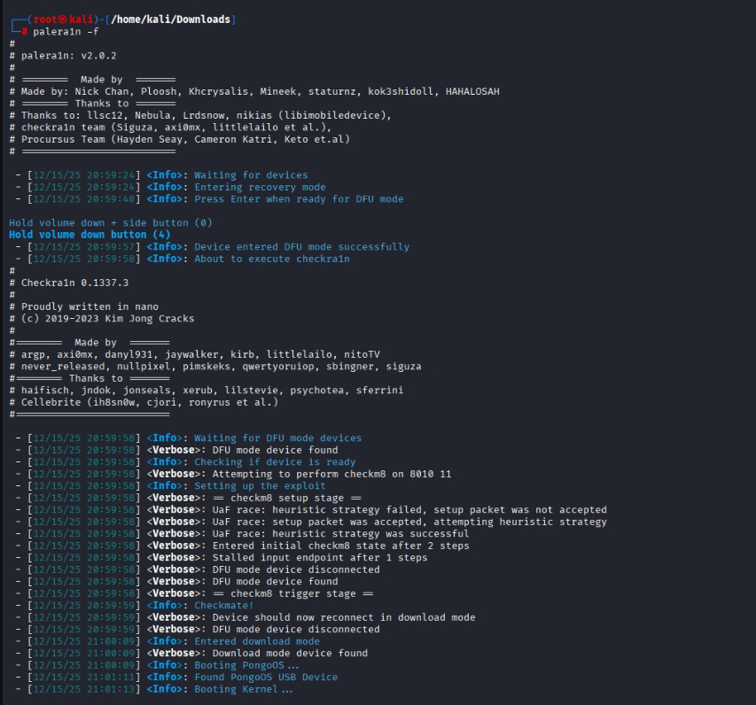Click the "checkm8 trigger stage" verbose line
756x705 pixels.
tap(293, 593)
